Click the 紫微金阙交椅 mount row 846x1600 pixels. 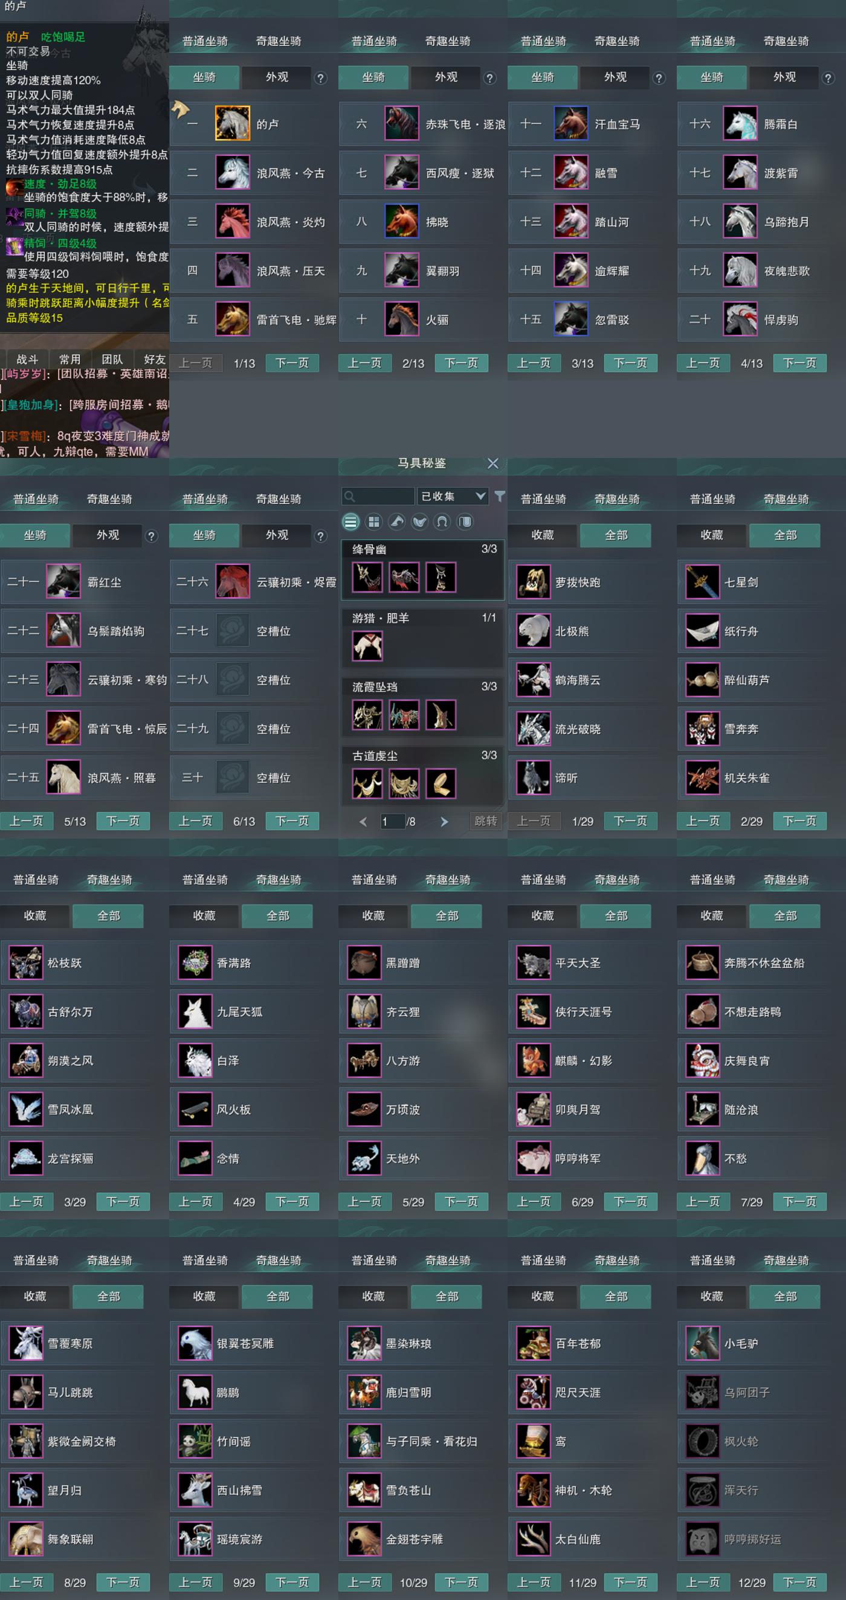click(x=85, y=1441)
